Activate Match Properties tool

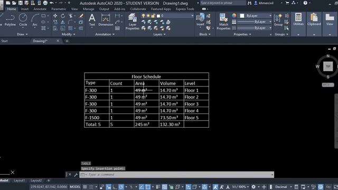223,22
